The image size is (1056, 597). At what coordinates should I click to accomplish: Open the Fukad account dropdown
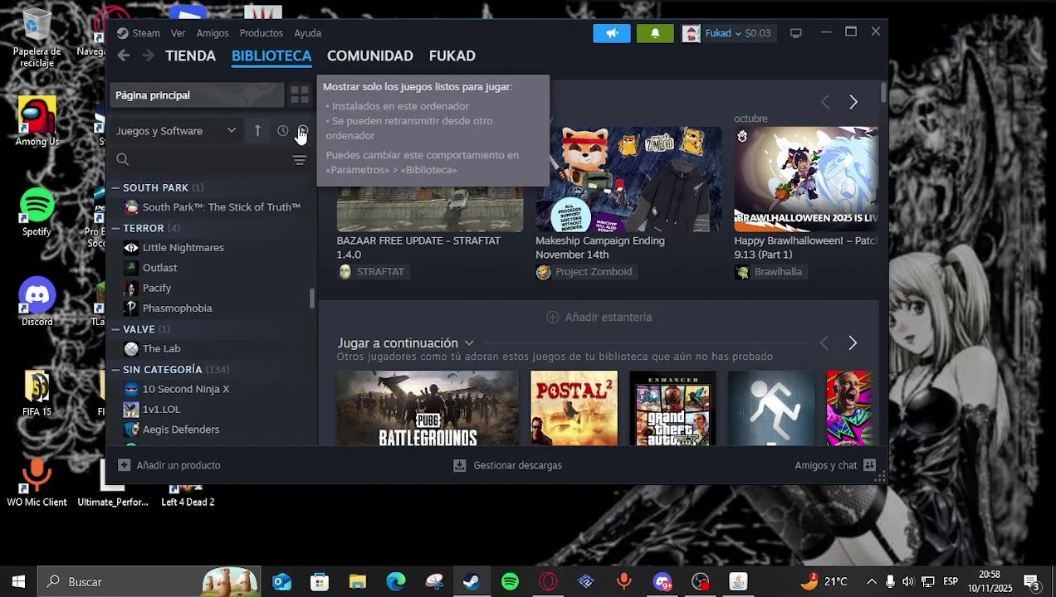(x=728, y=33)
